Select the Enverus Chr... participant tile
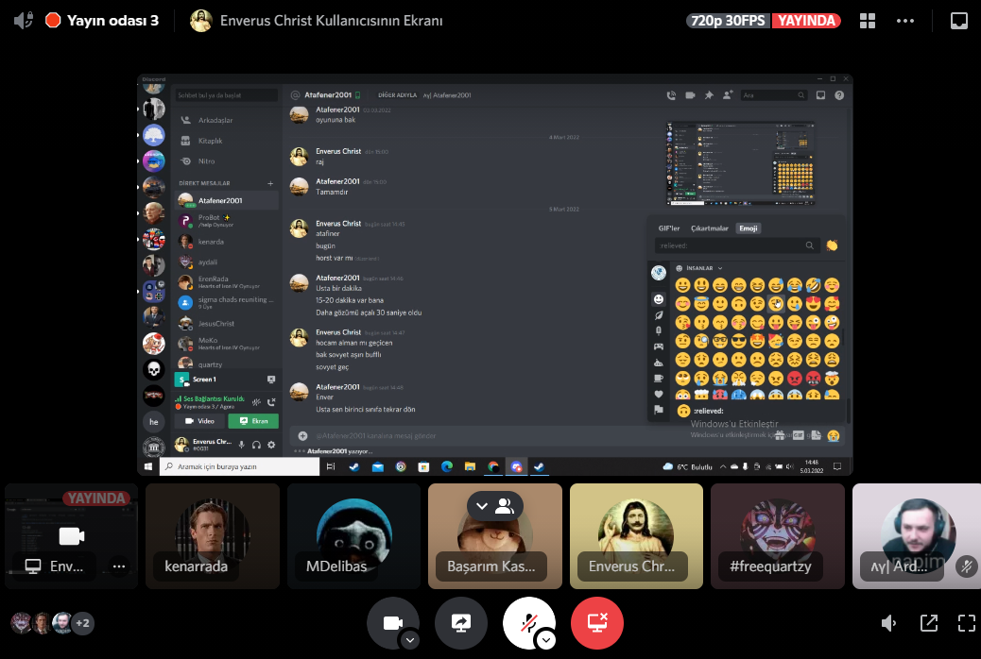This screenshot has height=659, width=981. point(636,536)
